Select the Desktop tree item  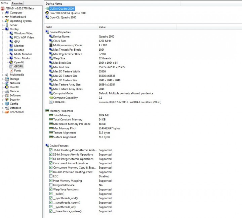(19, 50)
